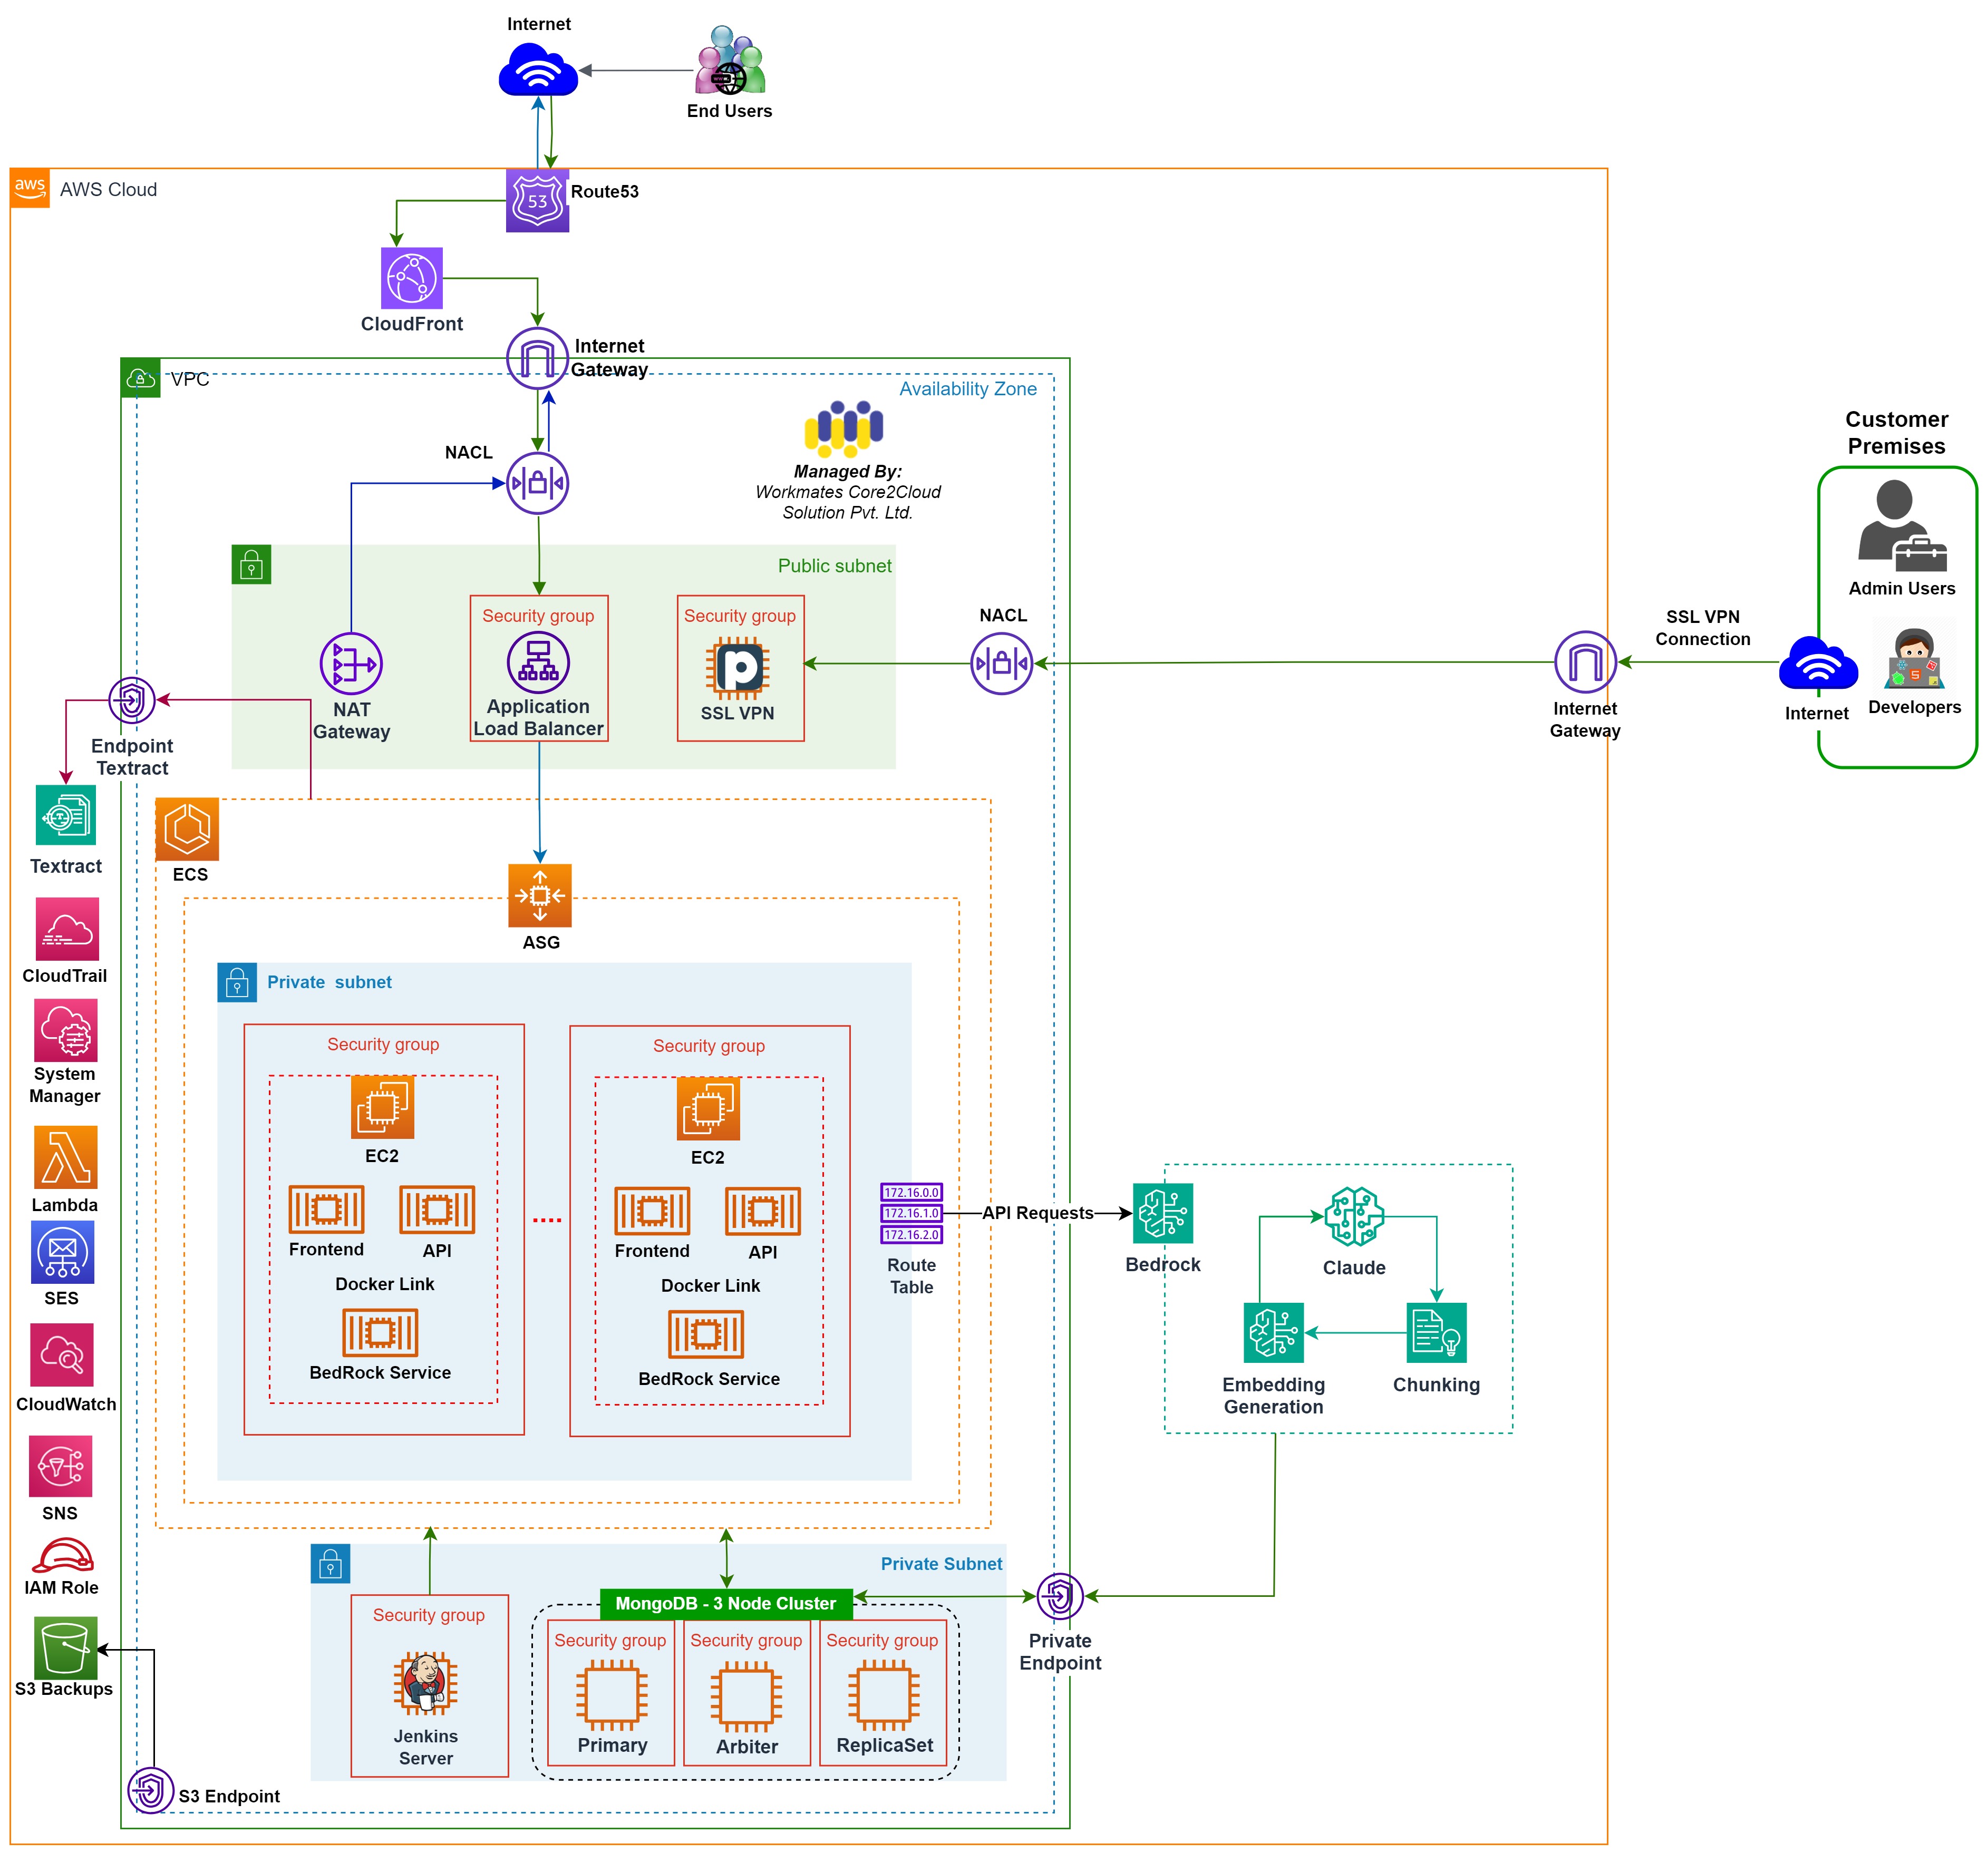
Task: Select the Primary MongoDB node icon
Action: click(611, 1695)
